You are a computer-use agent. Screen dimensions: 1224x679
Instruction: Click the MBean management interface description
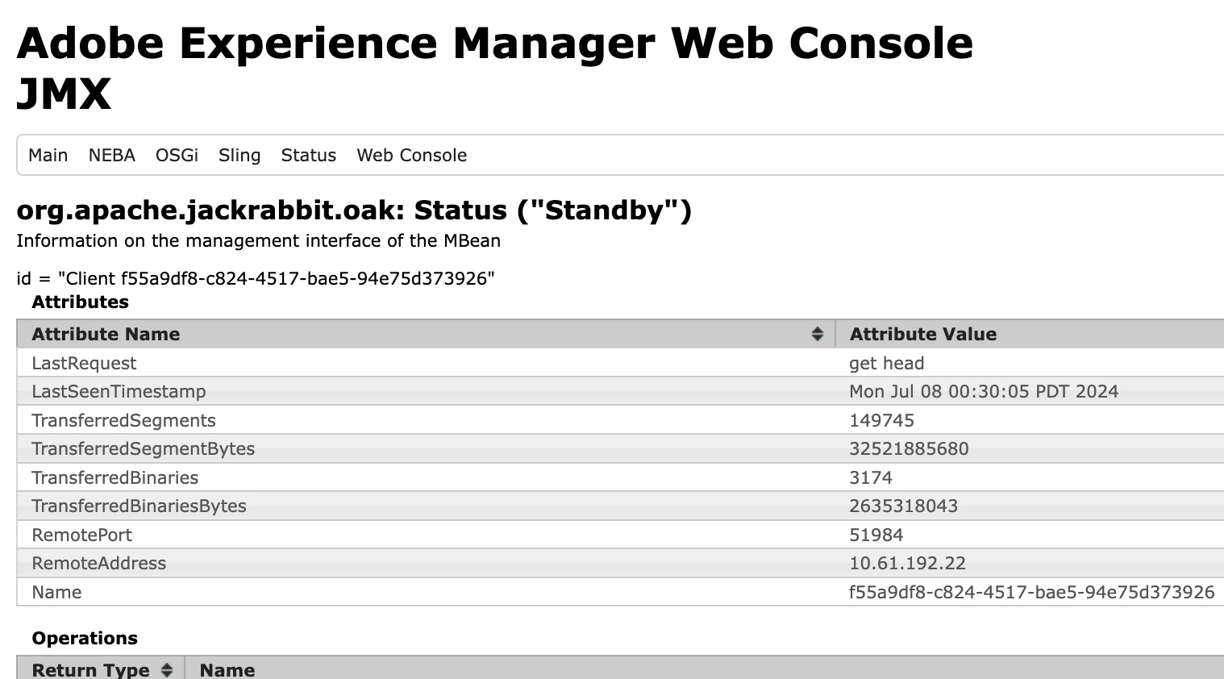[258, 240]
